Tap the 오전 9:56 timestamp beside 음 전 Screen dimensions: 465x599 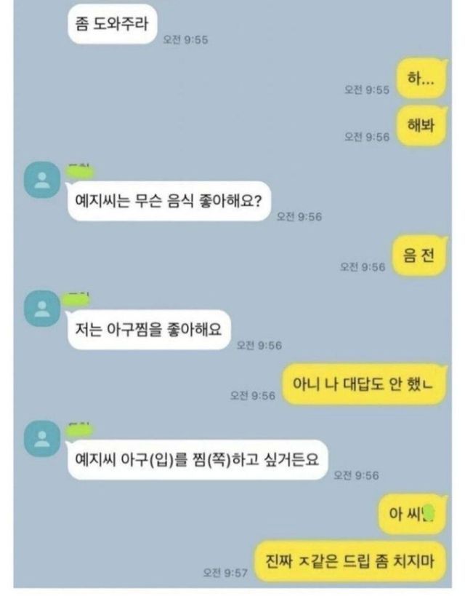(363, 266)
